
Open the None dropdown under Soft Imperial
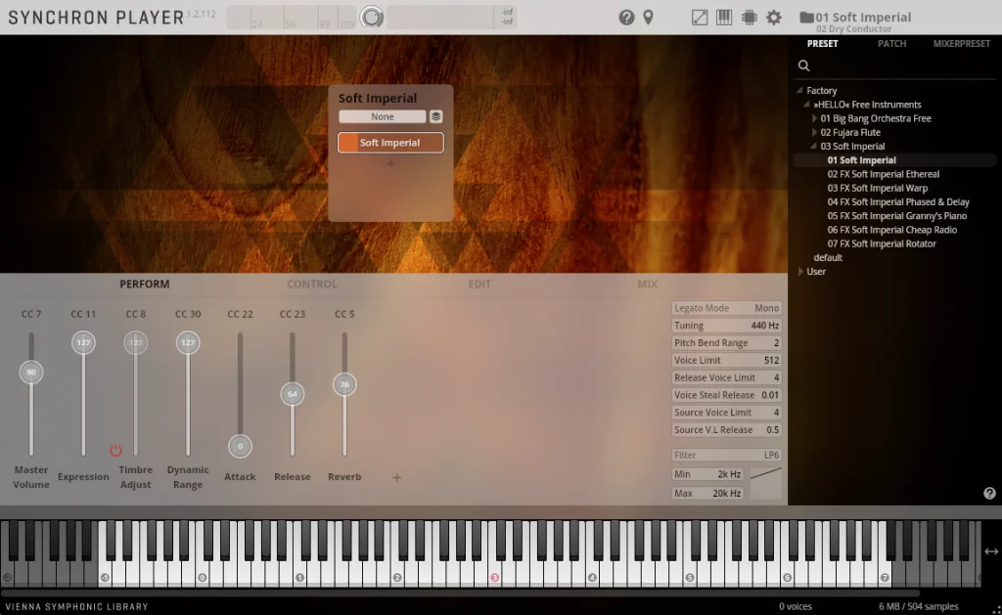click(383, 116)
